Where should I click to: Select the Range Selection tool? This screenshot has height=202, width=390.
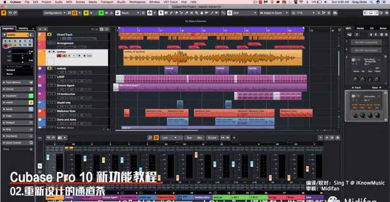(166, 13)
